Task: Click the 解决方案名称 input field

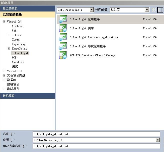Action: pos(96,146)
